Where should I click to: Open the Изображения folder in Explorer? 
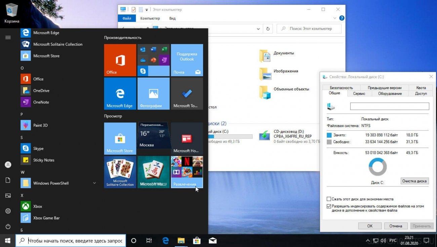coord(279,74)
